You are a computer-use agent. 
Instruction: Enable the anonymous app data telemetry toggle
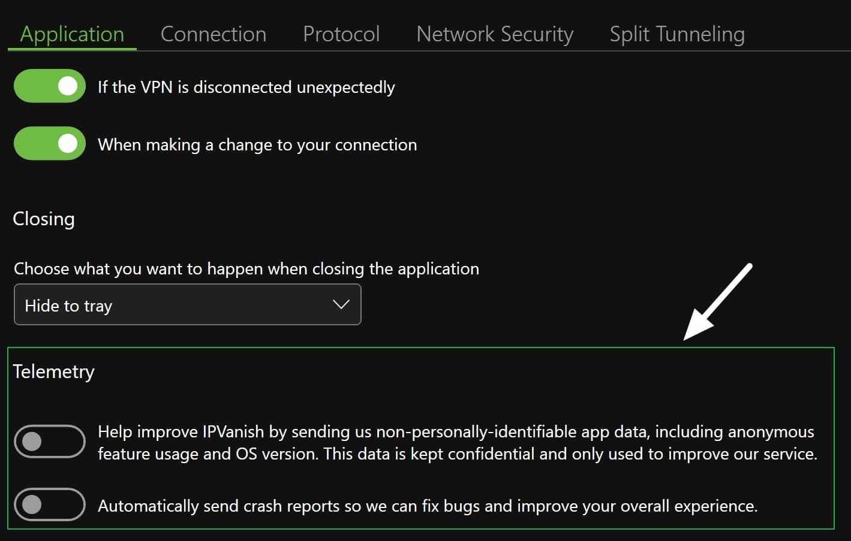(x=50, y=442)
